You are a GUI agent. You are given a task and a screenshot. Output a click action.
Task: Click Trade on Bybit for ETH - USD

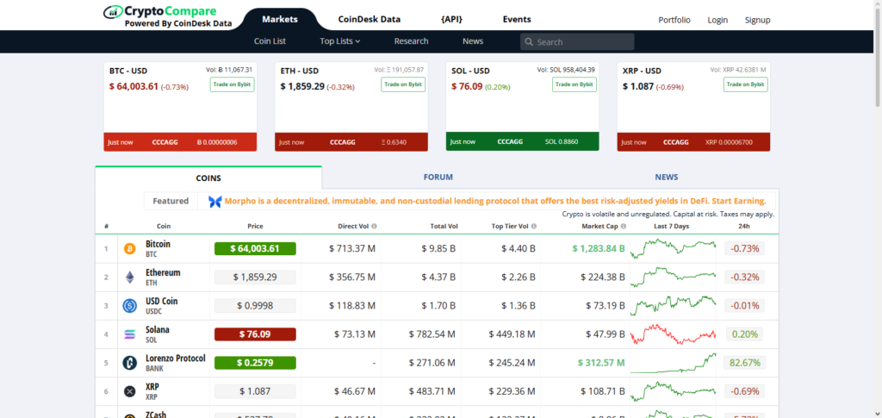point(403,84)
